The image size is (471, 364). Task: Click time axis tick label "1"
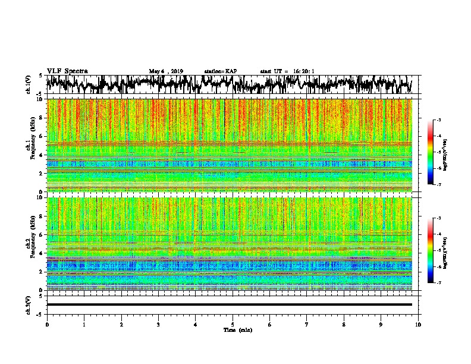point(84,324)
